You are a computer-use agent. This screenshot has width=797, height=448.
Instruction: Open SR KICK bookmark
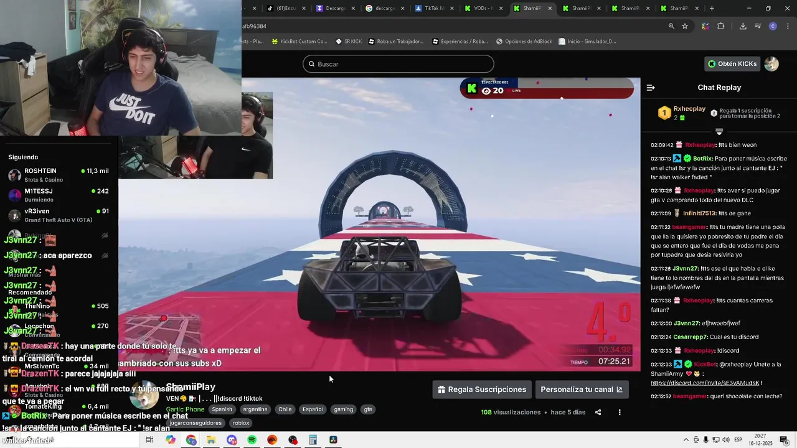(x=349, y=42)
